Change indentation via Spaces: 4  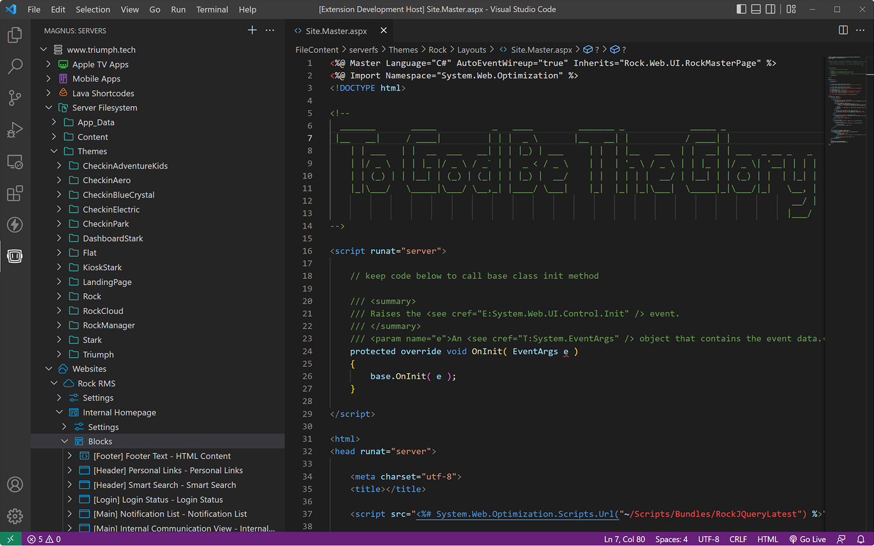[671, 539]
